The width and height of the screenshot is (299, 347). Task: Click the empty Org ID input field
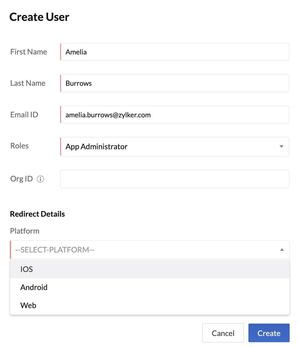click(x=175, y=179)
